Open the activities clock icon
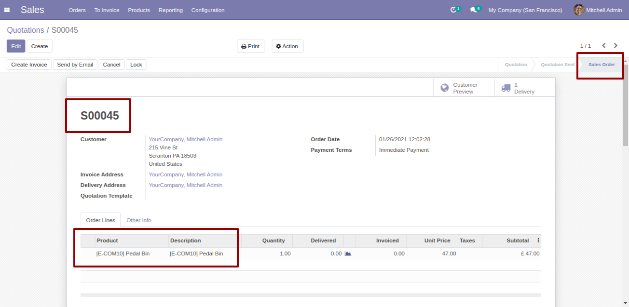This screenshot has width=629, height=307. click(x=453, y=10)
